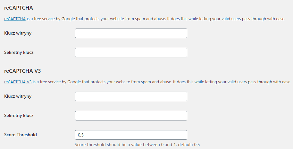Click the reCAPTCHA section heading
This screenshot has height=149, width=293.
point(19,8)
